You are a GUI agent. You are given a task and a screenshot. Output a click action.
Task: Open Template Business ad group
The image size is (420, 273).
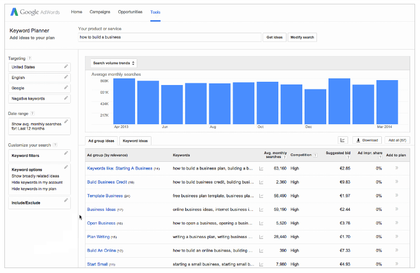tap(105, 196)
